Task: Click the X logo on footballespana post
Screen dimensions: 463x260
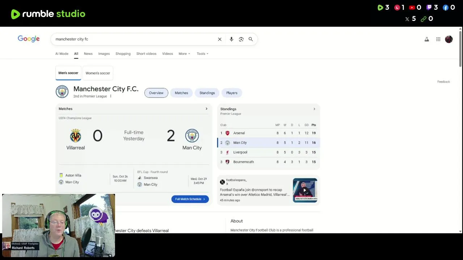Action: click(222, 182)
